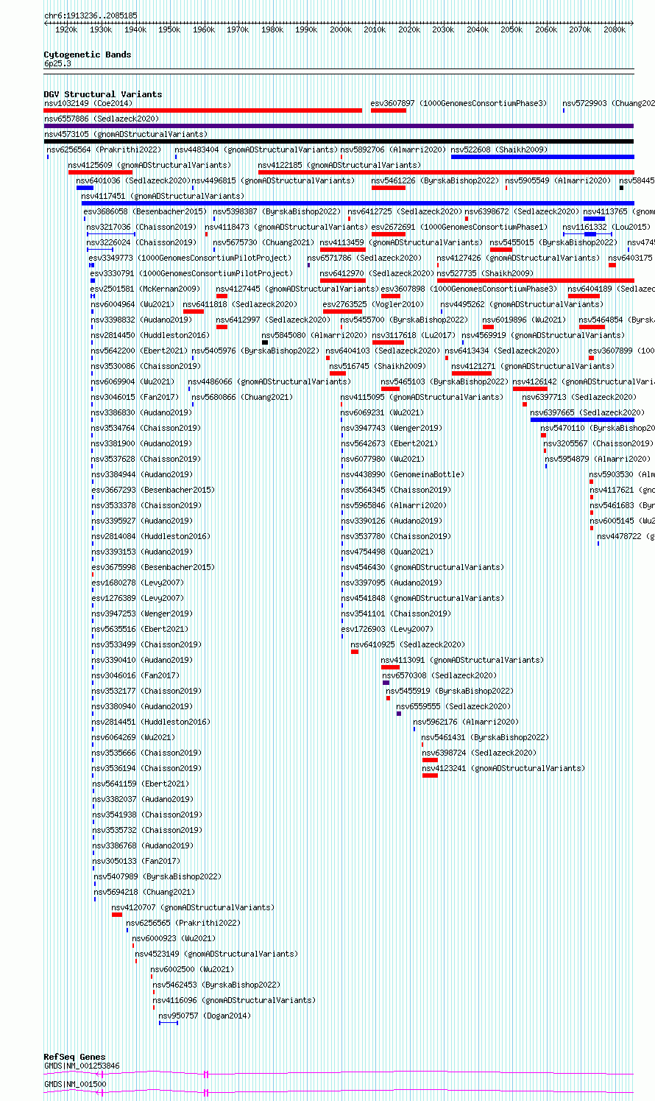Click the red bar under nsv4122185
655x1101 pixels.
click(x=446, y=172)
